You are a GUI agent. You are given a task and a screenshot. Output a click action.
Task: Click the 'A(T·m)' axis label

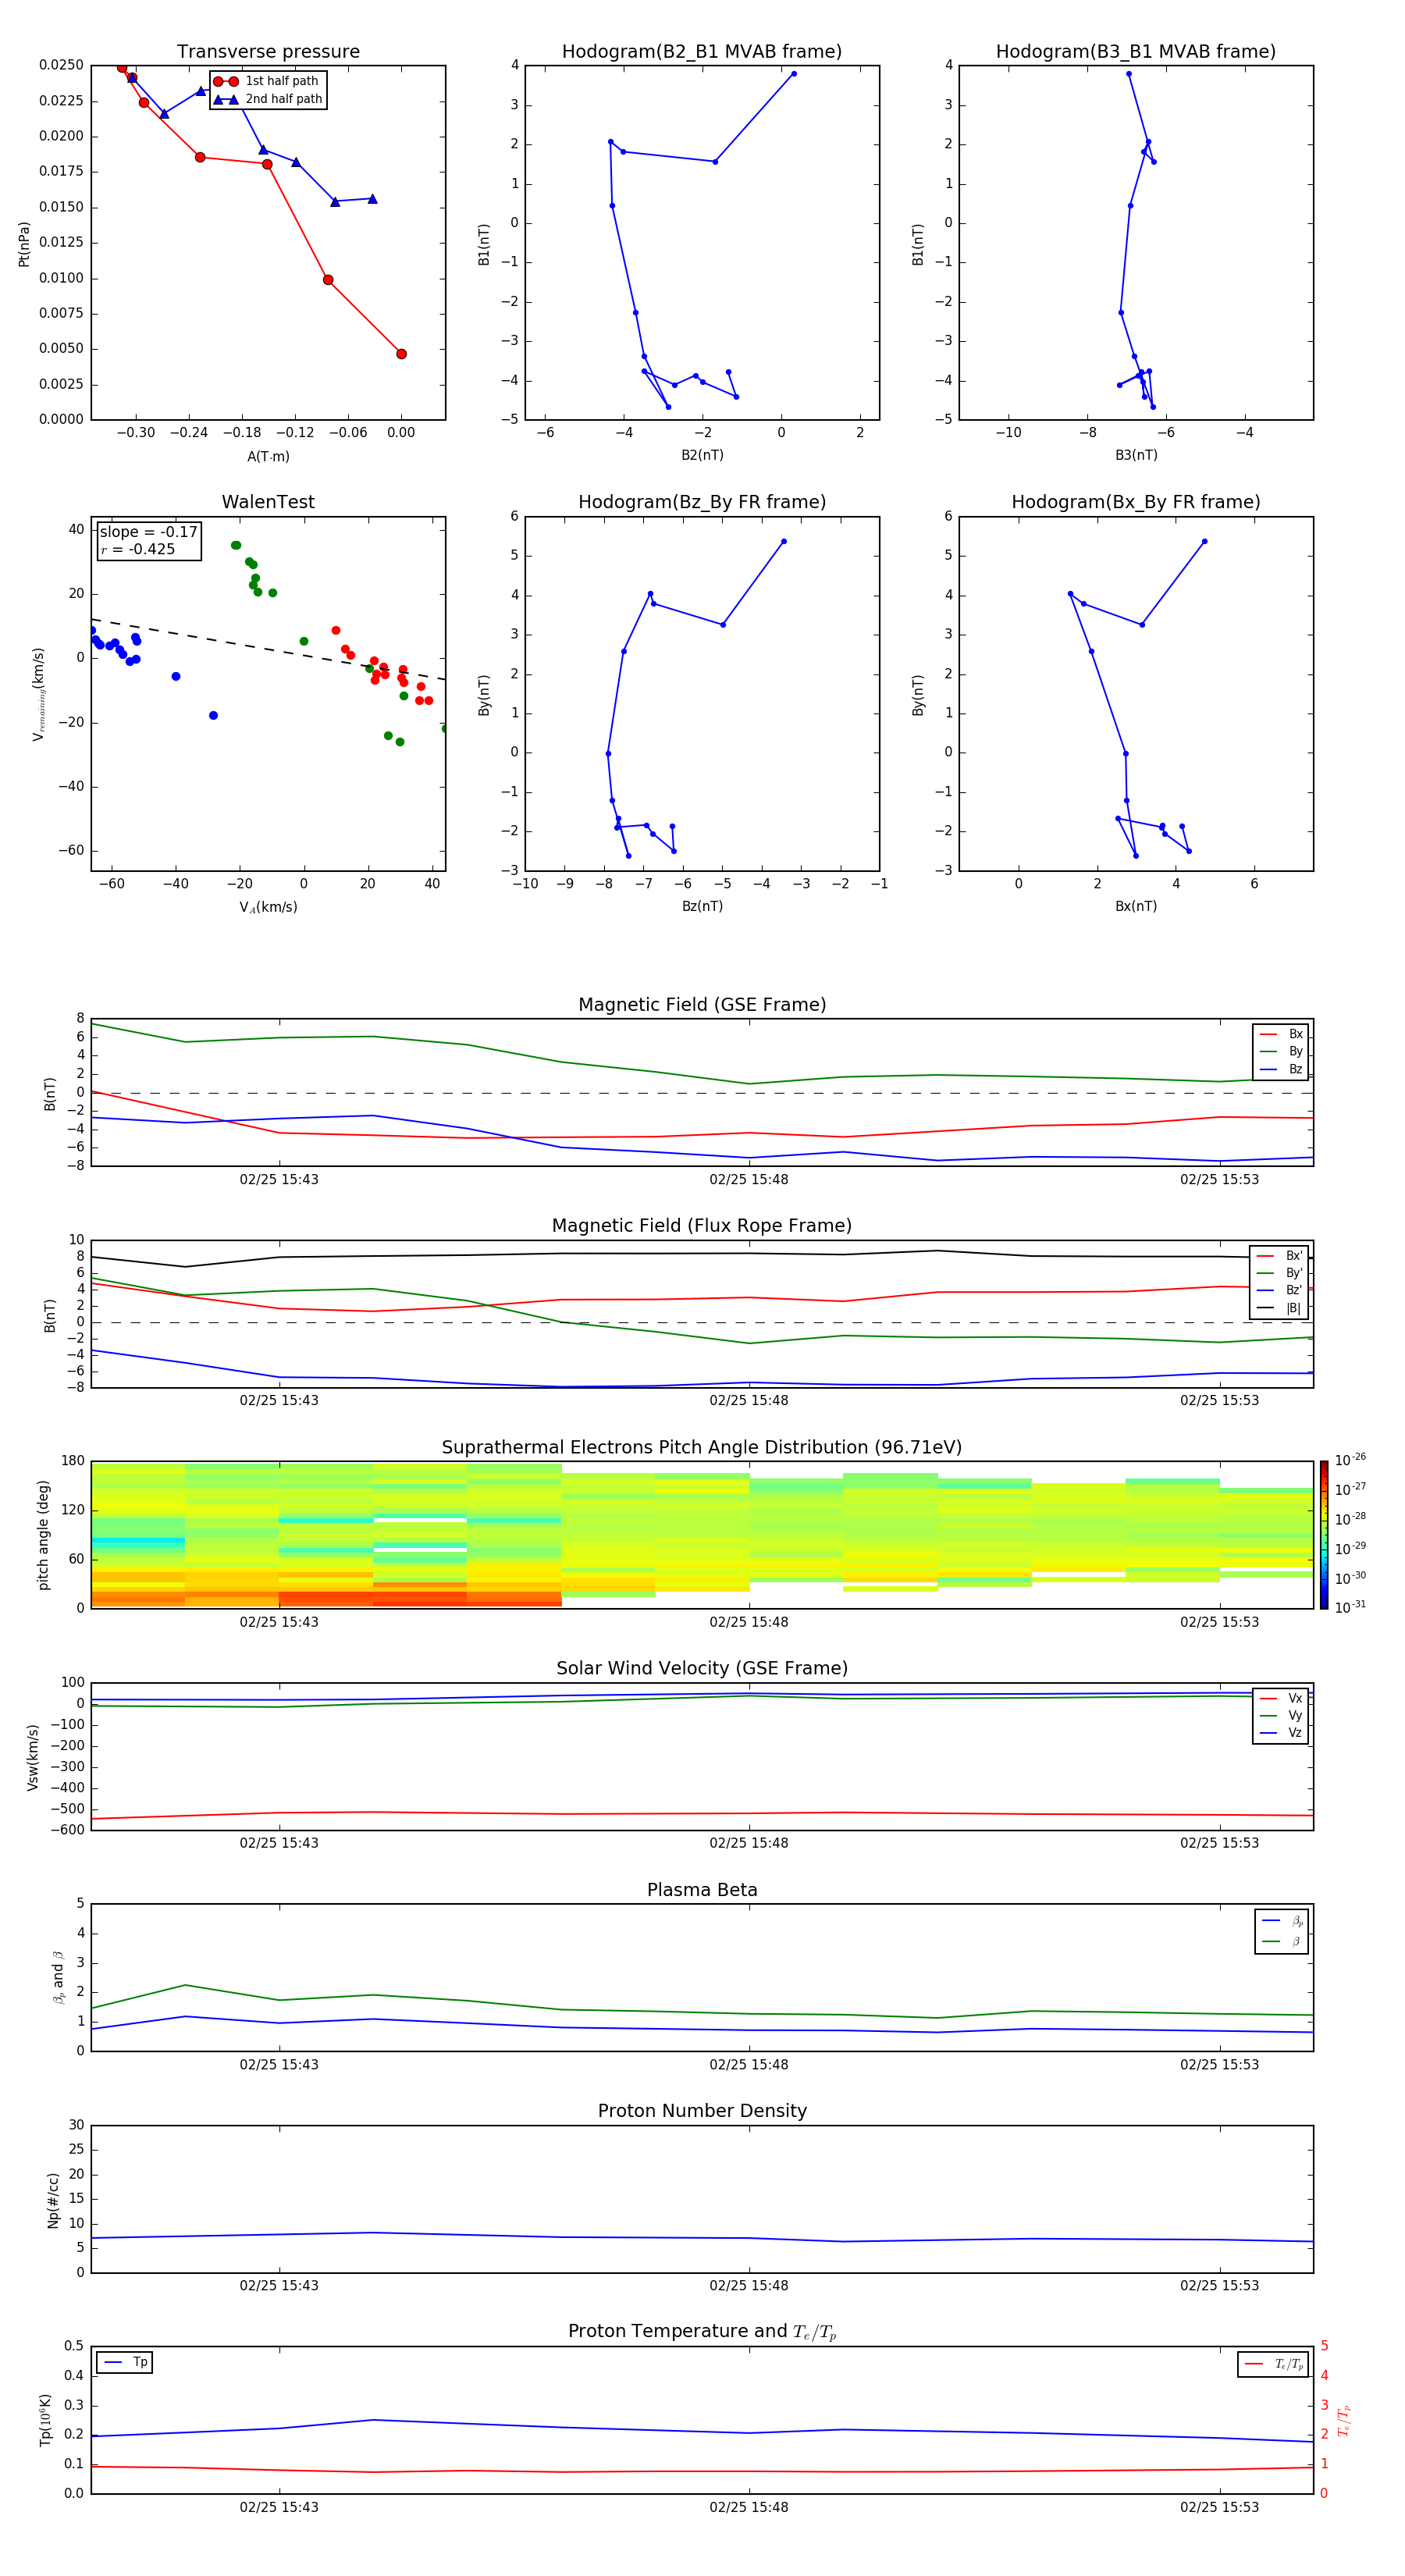click(x=268, y=457)
